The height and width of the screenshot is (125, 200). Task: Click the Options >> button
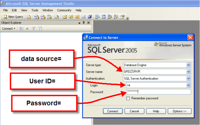180,111
